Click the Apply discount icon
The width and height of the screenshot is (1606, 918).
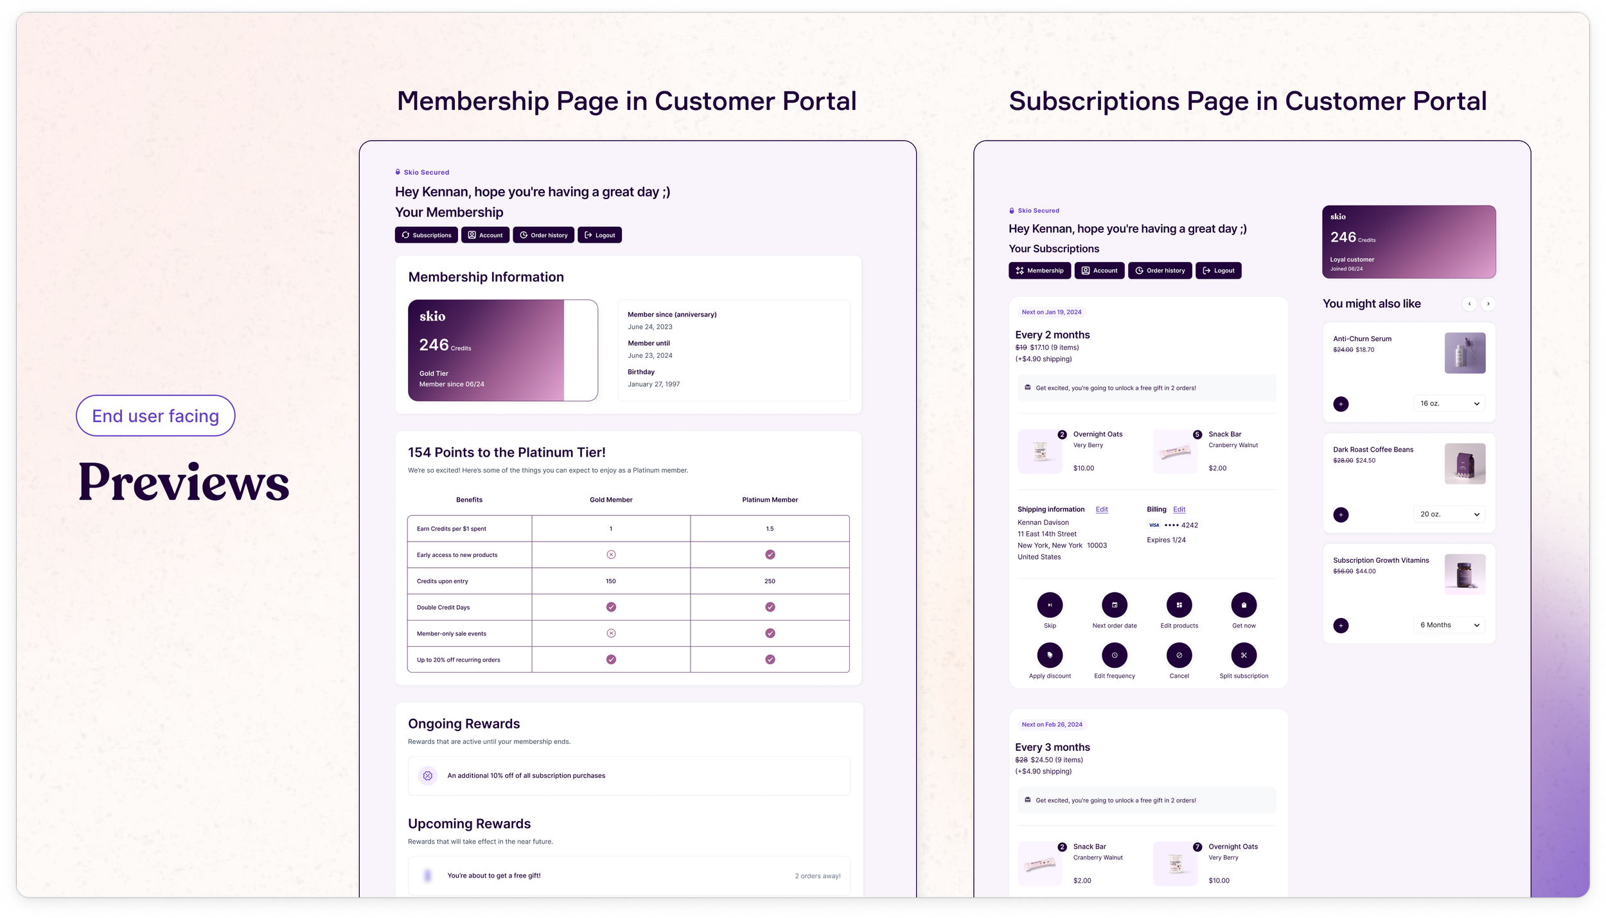(x=1050, y=655)
